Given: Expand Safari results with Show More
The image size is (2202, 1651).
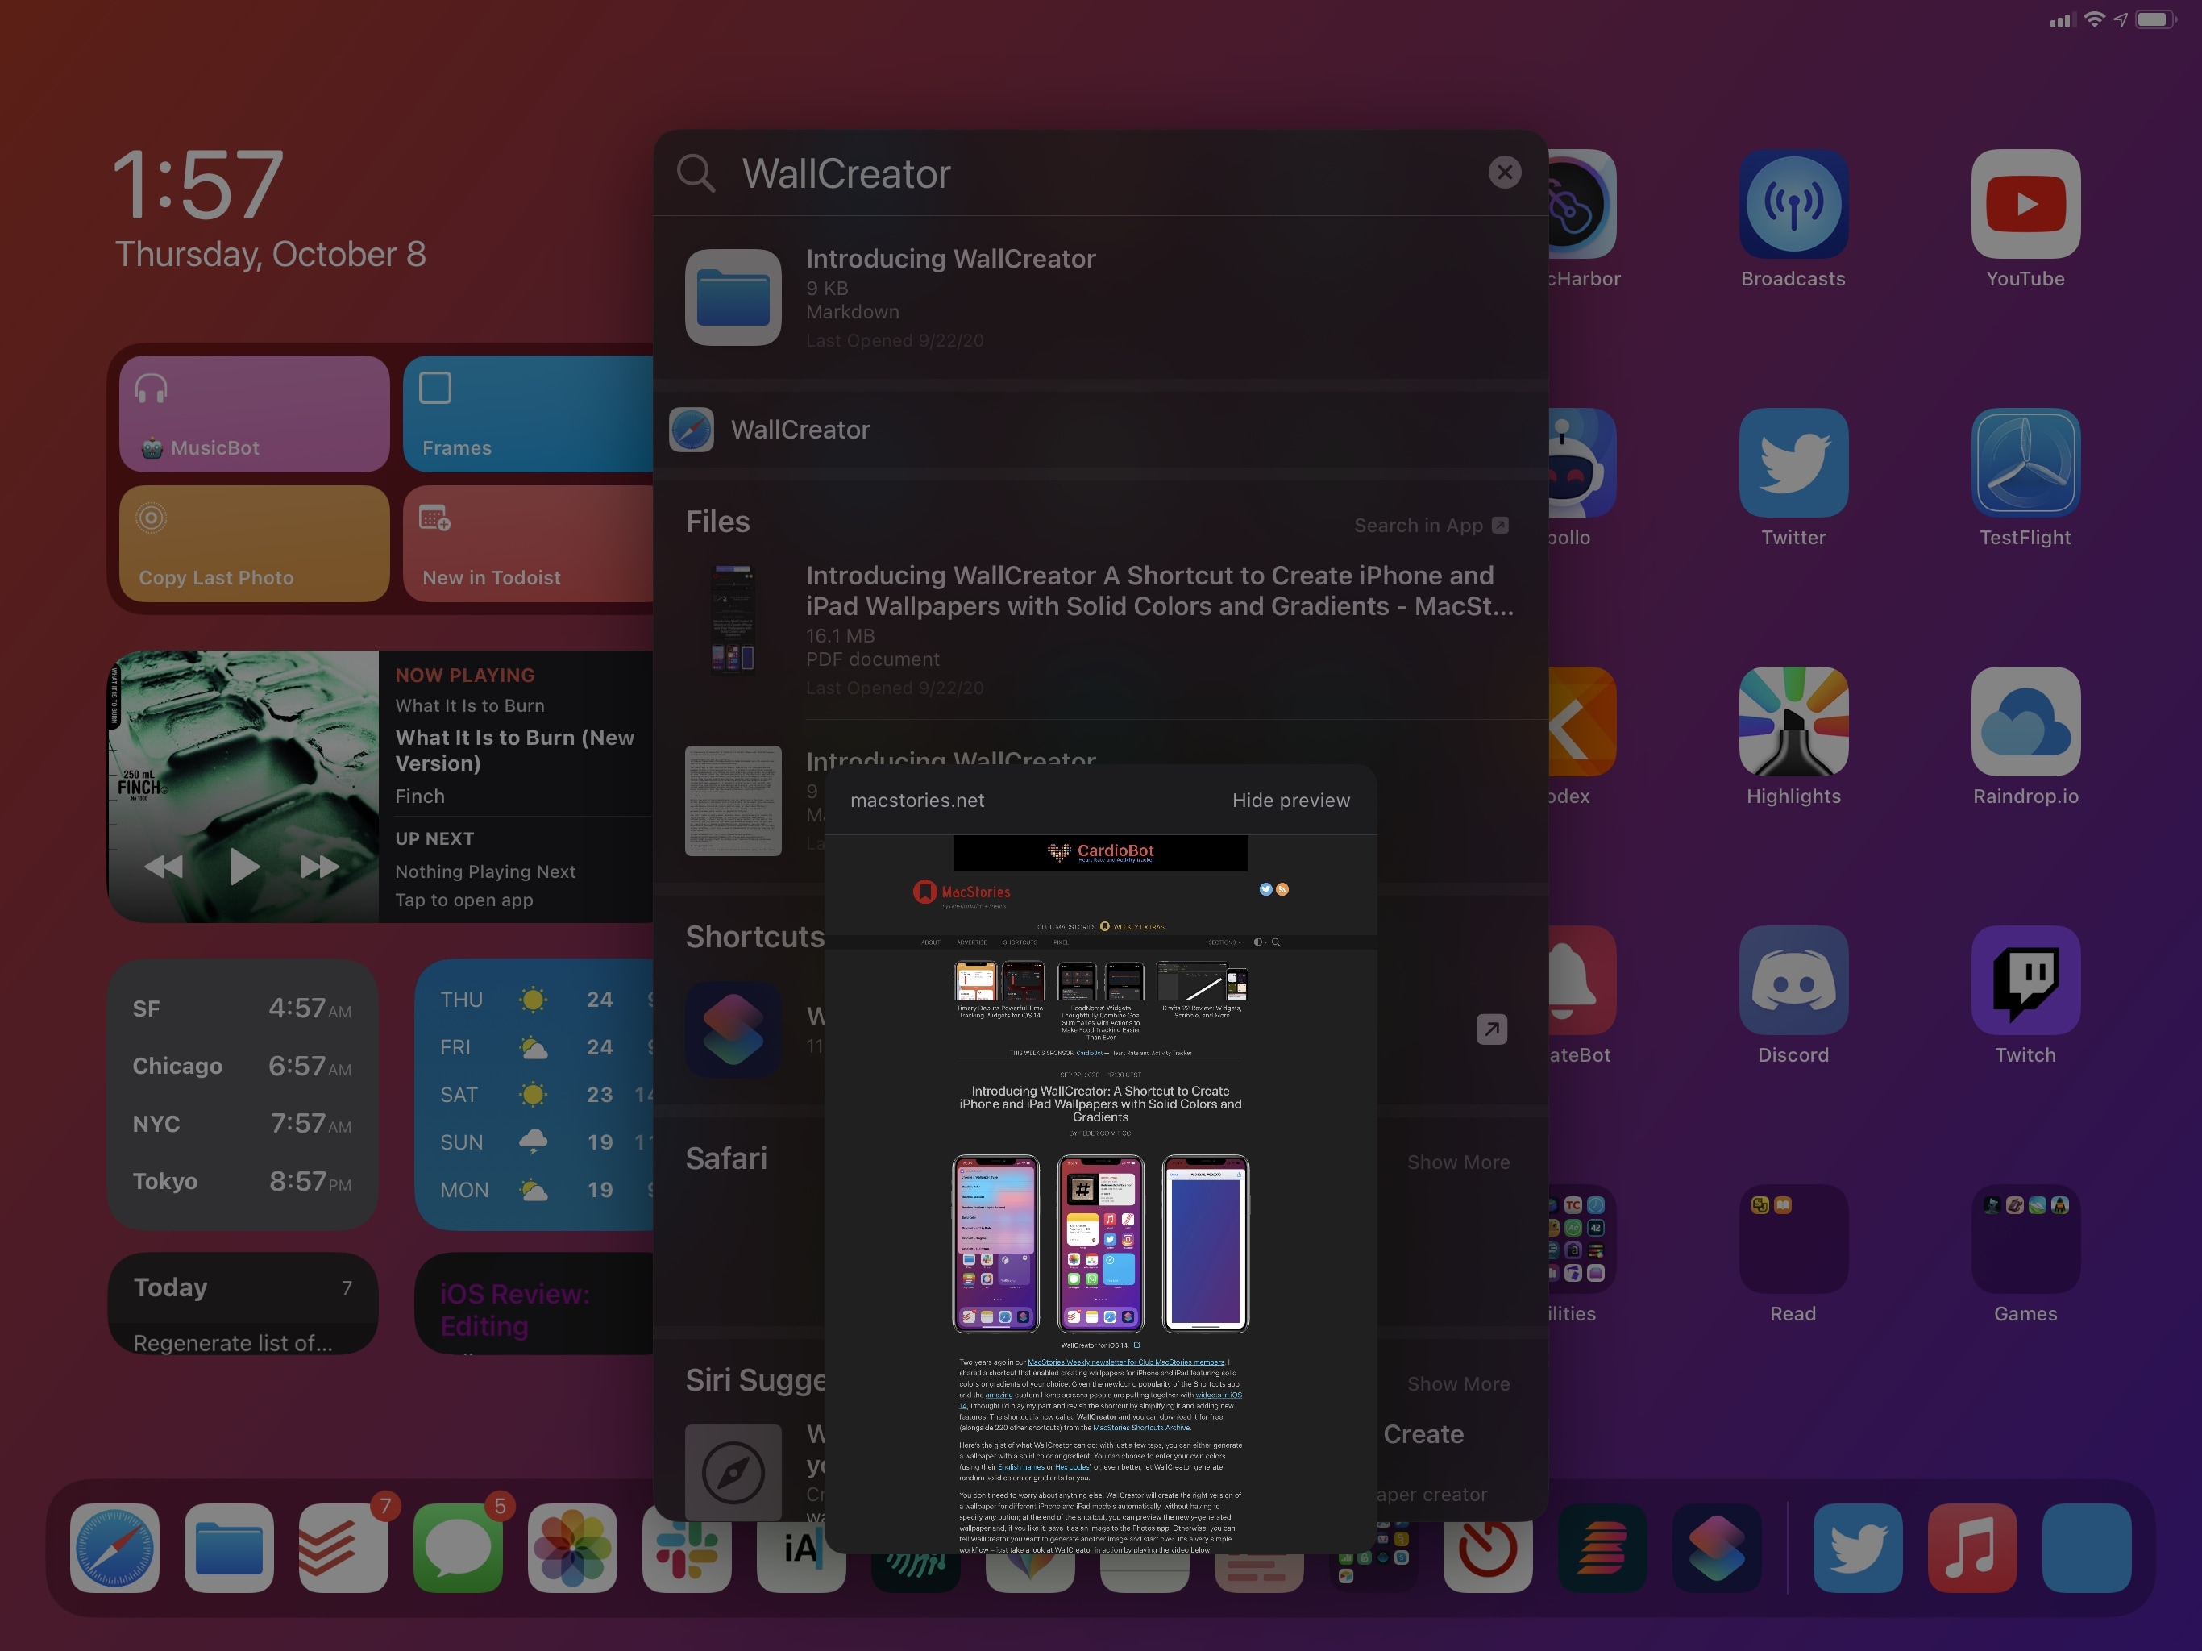Looking at the screenshot, I should click(1457, 1162).
